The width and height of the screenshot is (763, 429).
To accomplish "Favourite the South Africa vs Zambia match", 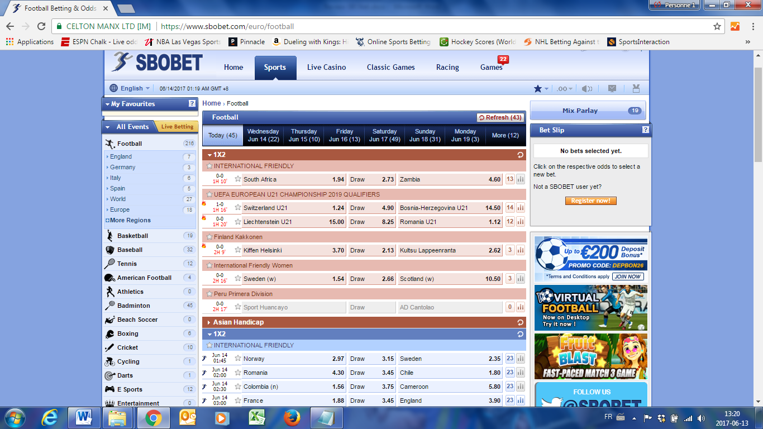I will tap(238, 179).
